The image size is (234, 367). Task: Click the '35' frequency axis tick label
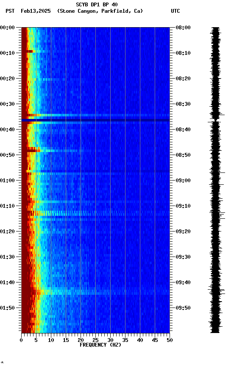(x=125, y=340)
